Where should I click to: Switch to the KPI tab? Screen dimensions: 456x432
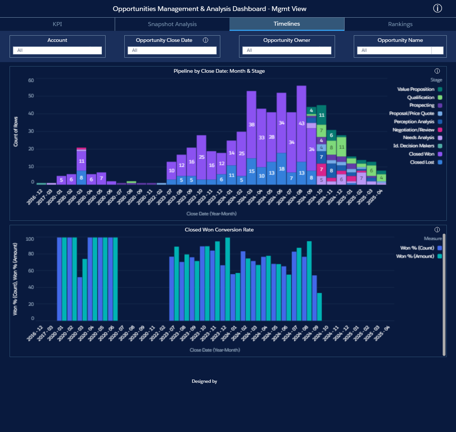(x=57, y=24)
